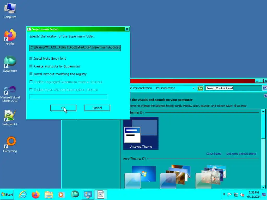Open Windows Explorer from the taskbar
Image resolution: width=267 pixels, height=200 pixels.
pos(49,194)
